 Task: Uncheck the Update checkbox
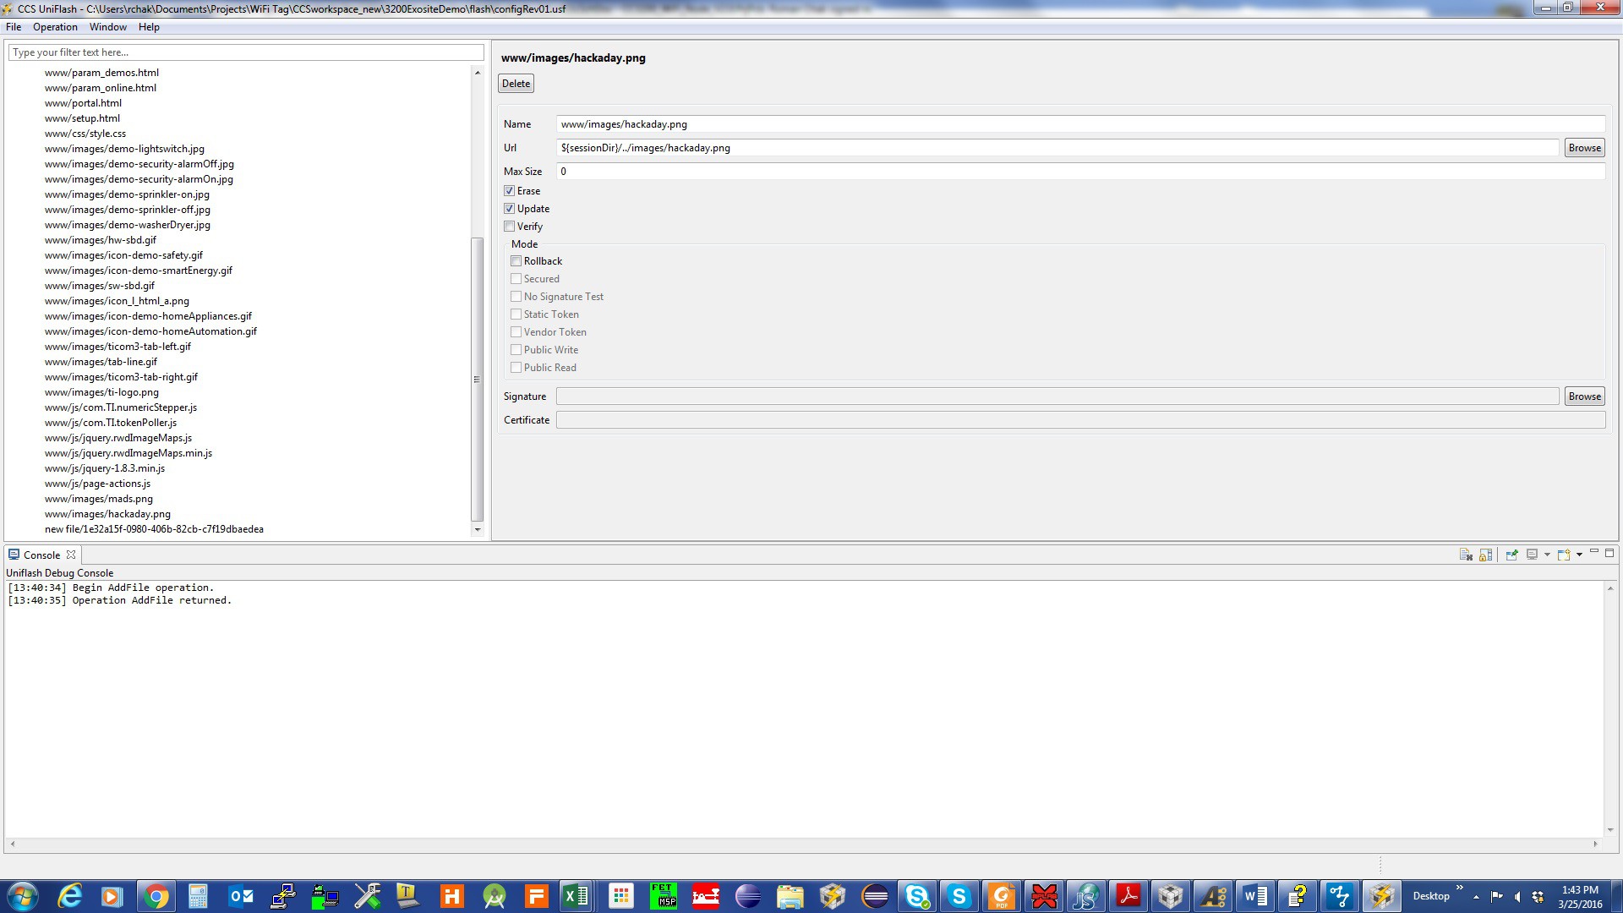point(509,209)
